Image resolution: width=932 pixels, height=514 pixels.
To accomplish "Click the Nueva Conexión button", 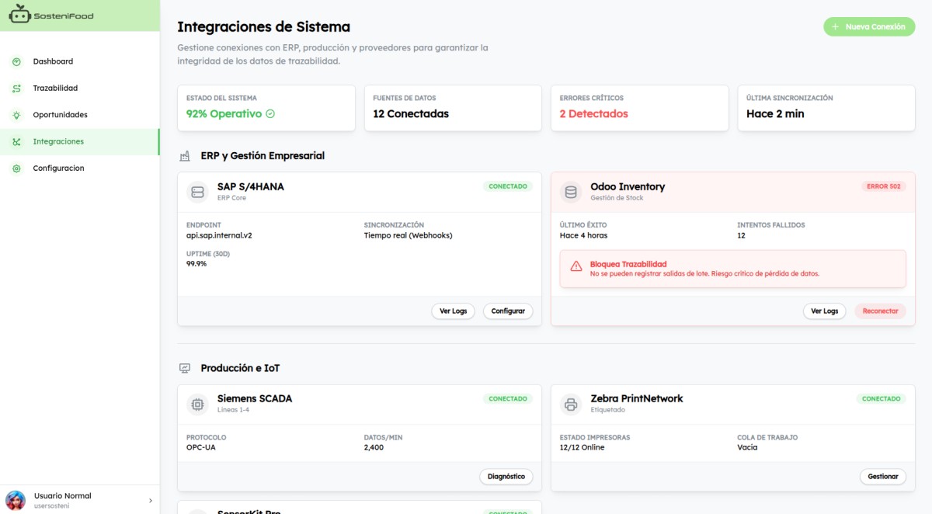I will (x=869, y=26).
